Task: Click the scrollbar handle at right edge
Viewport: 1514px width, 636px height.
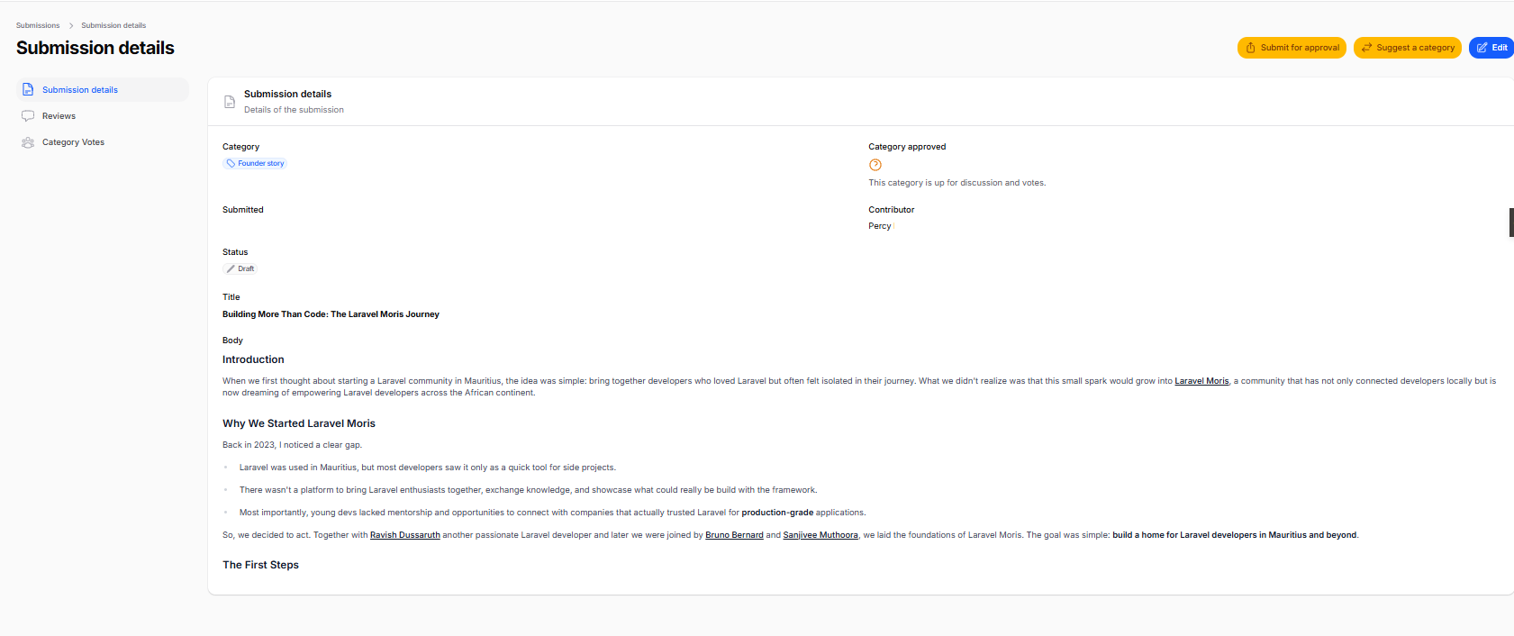Action: point(1511,223)
